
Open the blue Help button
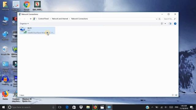click(175, 24)
